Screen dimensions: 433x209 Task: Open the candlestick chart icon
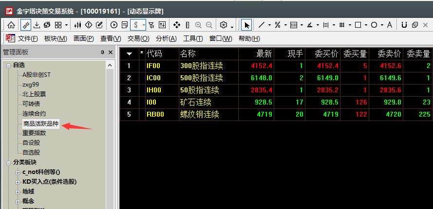tap(77, 25)
